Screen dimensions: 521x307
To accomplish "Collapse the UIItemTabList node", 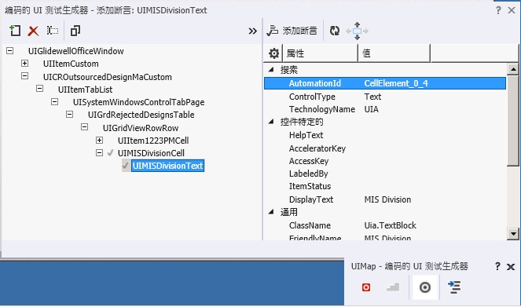I will [x=39, y=89].
